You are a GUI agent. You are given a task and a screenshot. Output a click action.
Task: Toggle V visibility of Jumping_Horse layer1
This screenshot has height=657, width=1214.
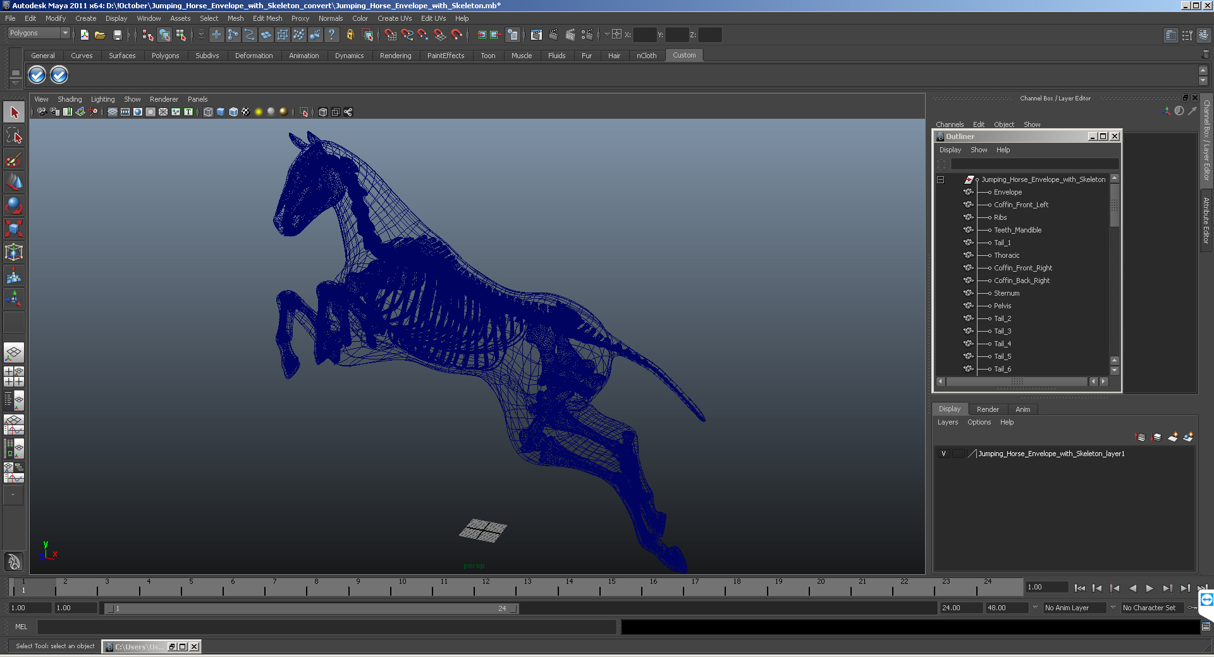943,454
